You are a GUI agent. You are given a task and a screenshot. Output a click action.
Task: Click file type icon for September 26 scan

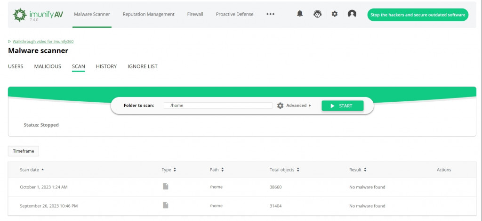click(165, 205)
